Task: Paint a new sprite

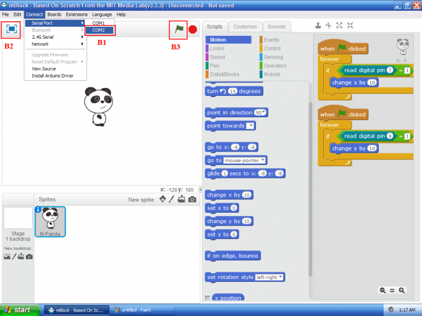Action: click(x=172, y=199)
